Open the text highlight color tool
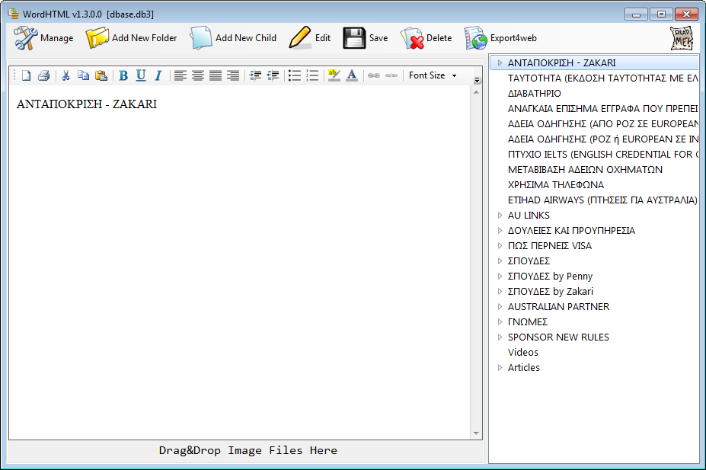This screenshot has height=470, width=706. click(334, 75)
